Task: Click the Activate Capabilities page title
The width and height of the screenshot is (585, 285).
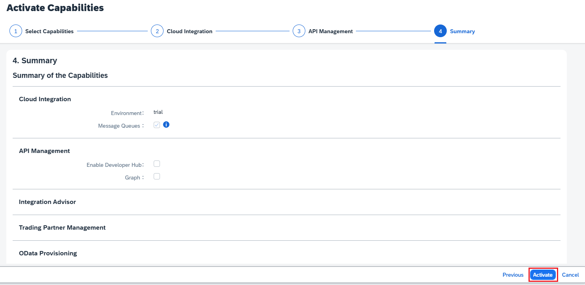Action: [55, 8]
